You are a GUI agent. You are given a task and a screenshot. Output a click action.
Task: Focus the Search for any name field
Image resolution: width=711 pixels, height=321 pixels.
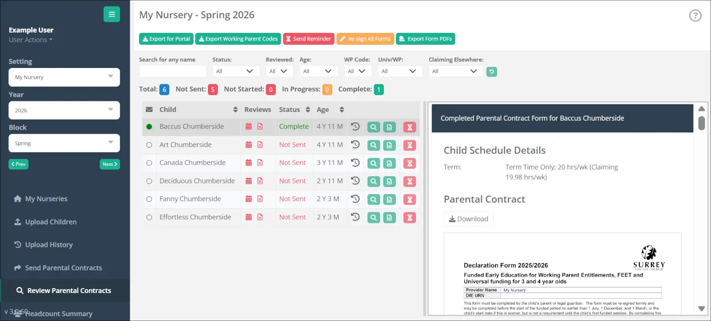tap(173, 71)
